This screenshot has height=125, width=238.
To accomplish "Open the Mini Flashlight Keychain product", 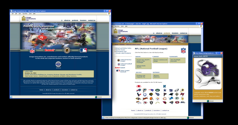I will point(175,60).
